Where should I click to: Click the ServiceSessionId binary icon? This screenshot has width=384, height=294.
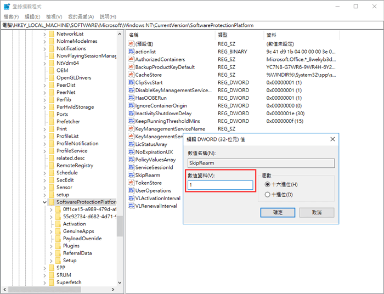pyautogui.click(x=131, y=167)
